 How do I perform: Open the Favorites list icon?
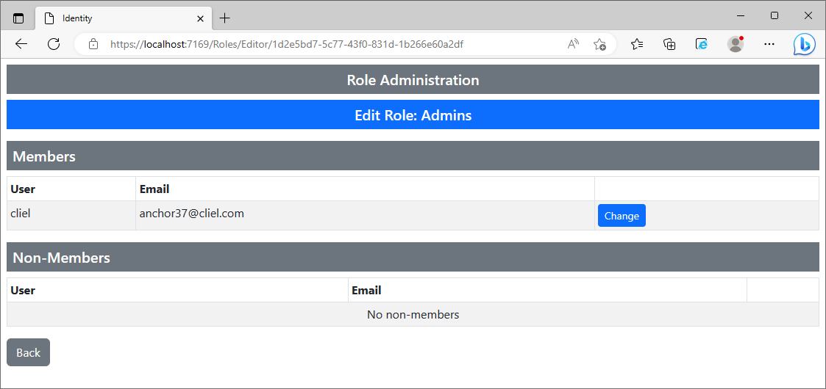(x=637, y=44)
